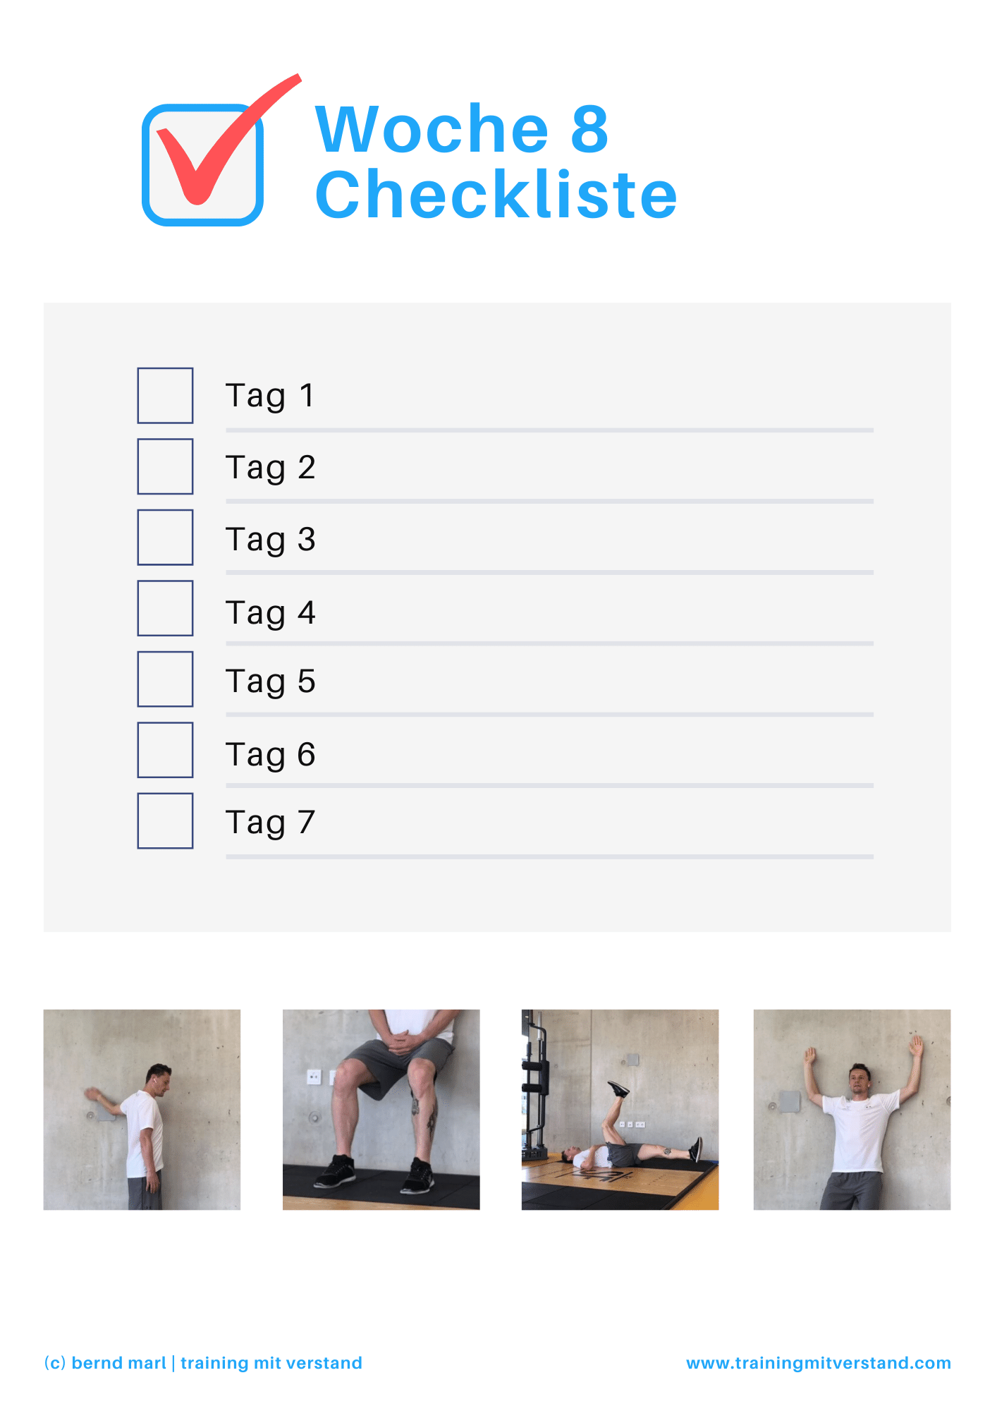Screen dimensions: 997x1411
Task: Select the shoulder wall stretch photo
Action: tap(142, 1110)
